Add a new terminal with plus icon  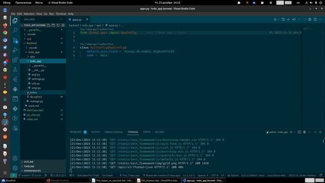coord(291,132)
